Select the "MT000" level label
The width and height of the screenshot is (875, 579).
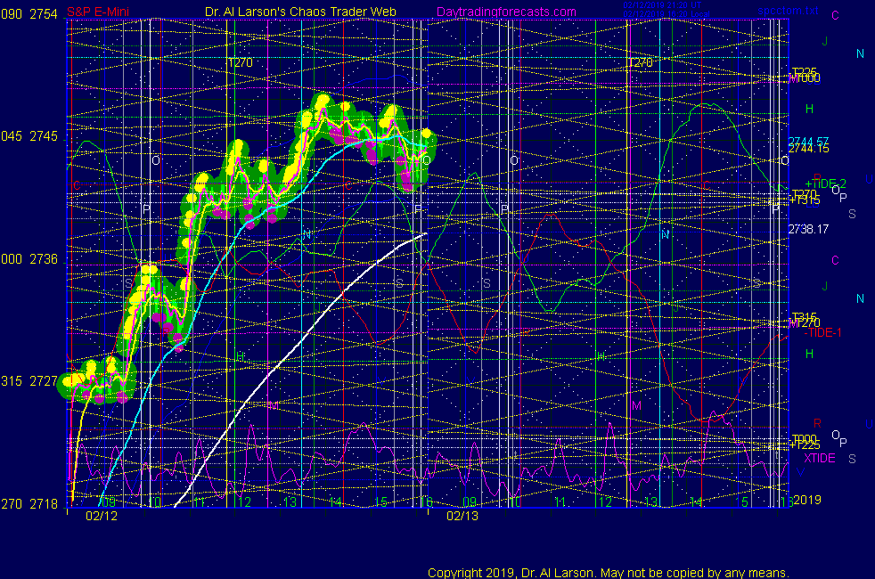(804, 79)
